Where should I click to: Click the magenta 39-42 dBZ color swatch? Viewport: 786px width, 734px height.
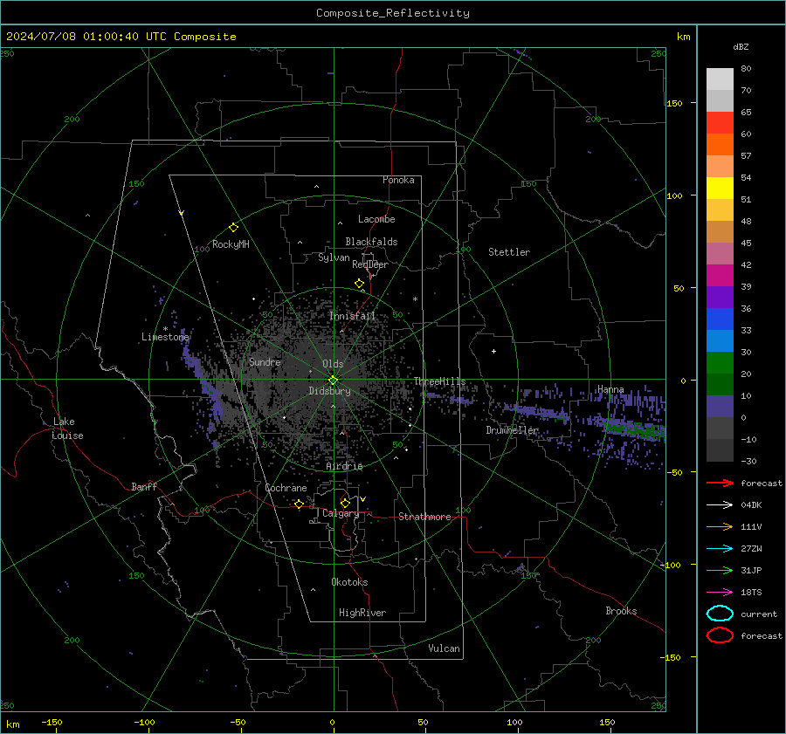click(x=720, y=276)
